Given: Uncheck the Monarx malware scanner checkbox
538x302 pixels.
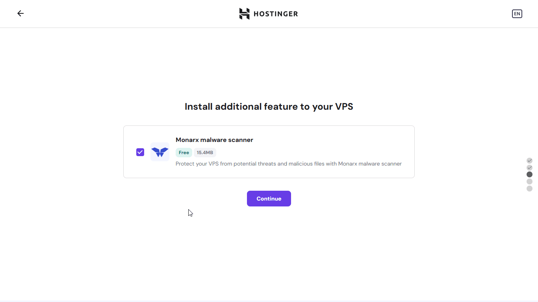Looking at the screenshot, I should pos(140,152).
